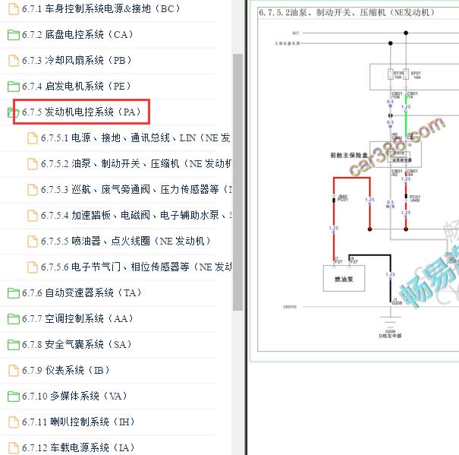The width and height of the screenshot is (459, 455).
Task: Open 6.7.5.3 巡航、废气旁通阀、压力传感器 page
Action: click(136, 189)
